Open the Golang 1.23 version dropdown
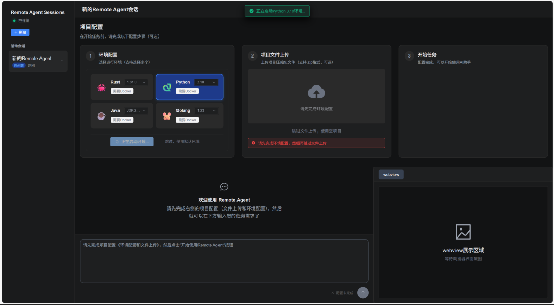The height and width of the screenshot is (305, 554). tap(206, 111)
